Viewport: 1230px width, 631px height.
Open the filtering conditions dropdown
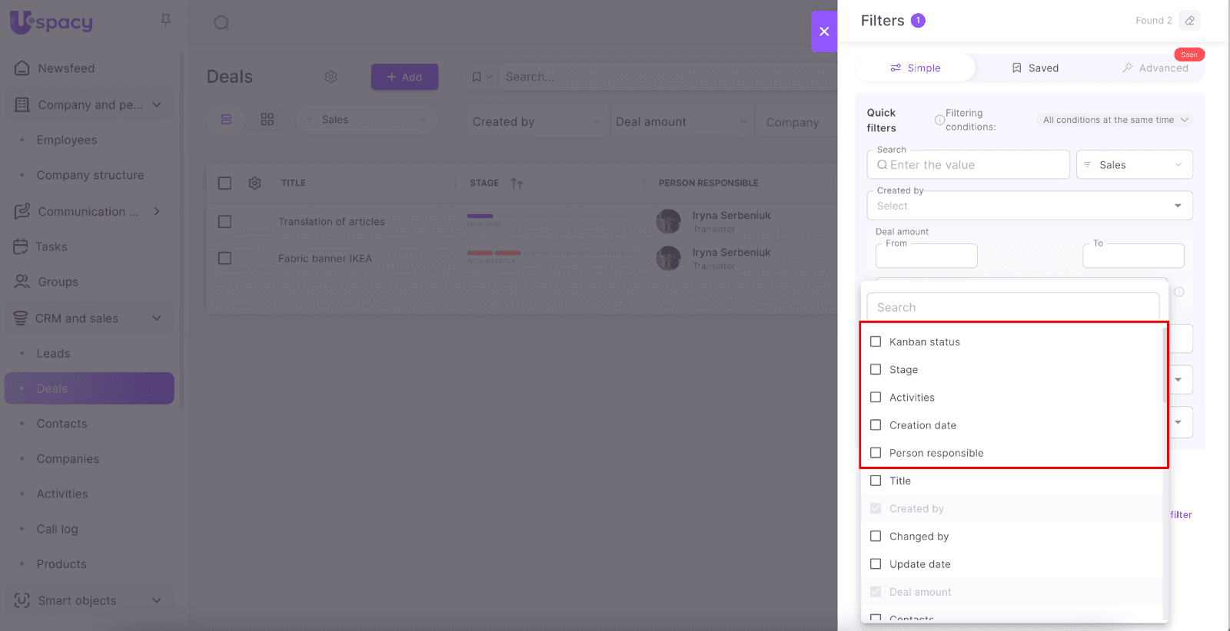pyautogui.click(x=1115, y=121)
